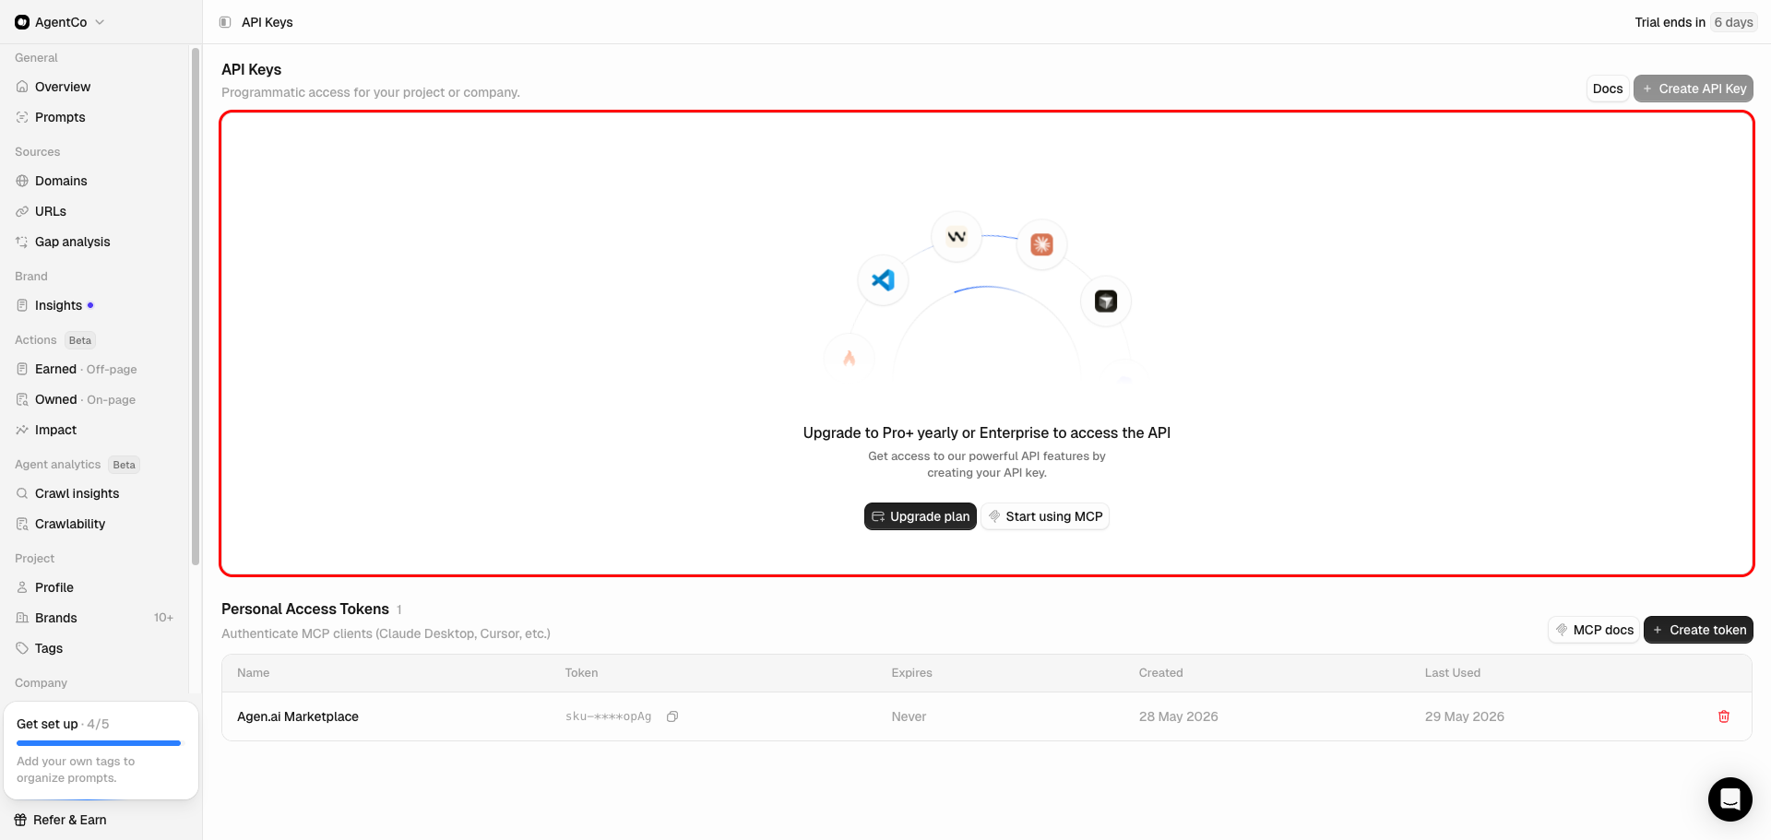Open Profile under Project
Screen dimensions: 1771x840
[x=53, y=587]
